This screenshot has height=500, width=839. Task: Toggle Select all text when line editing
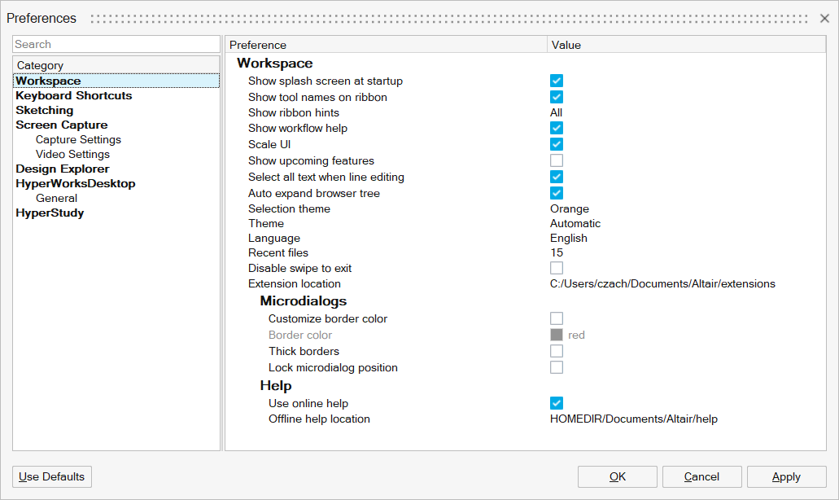tap(557, 177)
